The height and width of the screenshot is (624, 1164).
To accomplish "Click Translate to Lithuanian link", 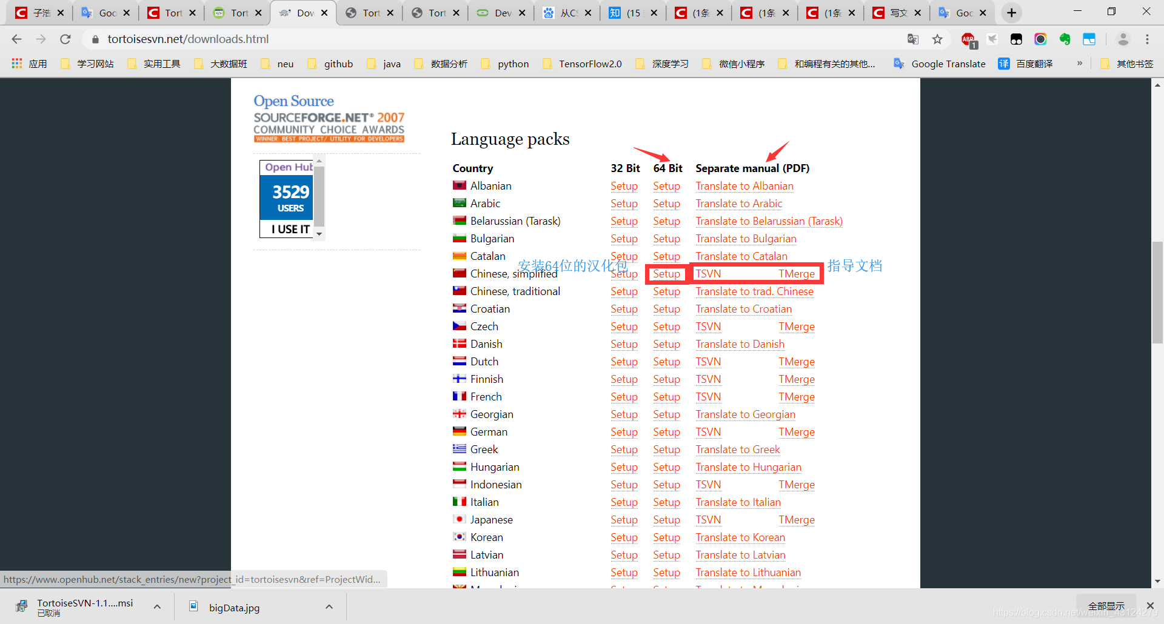I will point(748,573).
